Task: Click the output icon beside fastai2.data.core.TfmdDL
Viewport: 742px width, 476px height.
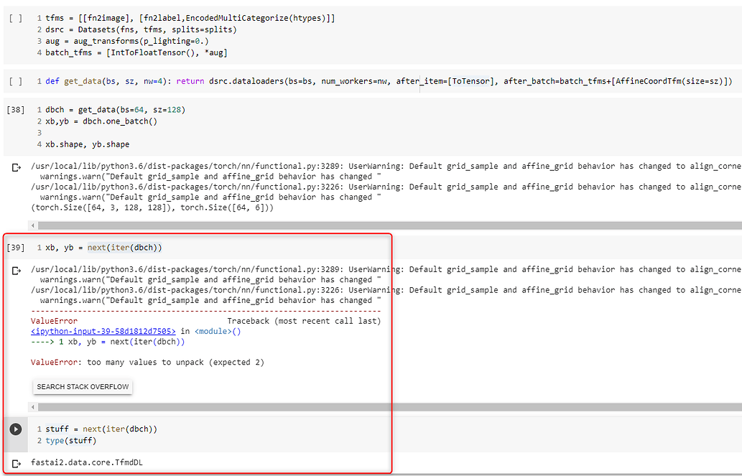Action: coord(17,462)
